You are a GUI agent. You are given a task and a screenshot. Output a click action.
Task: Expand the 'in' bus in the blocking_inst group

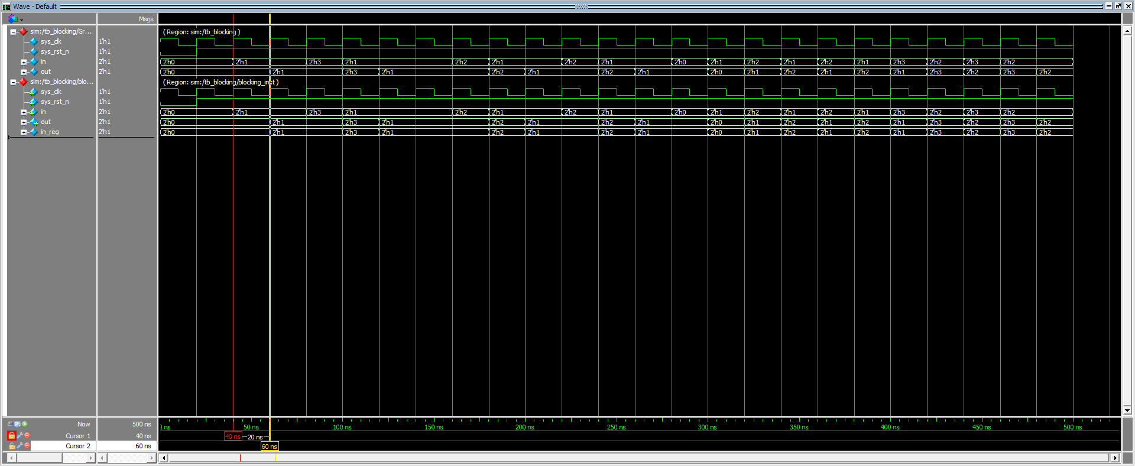(24, 112)
